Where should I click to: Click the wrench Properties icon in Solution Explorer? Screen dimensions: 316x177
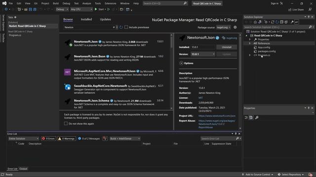click(292, 22)
